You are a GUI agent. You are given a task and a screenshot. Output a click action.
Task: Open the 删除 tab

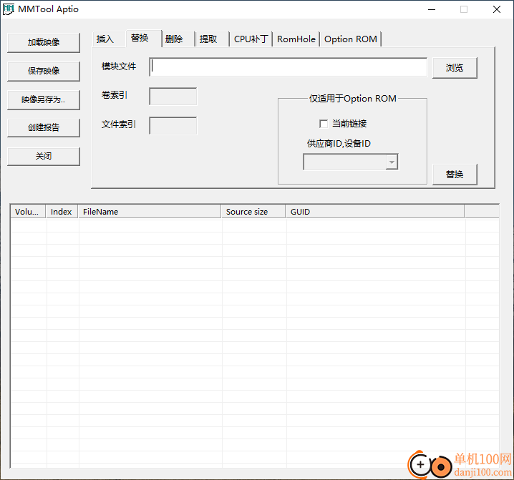tap(178, 39)
